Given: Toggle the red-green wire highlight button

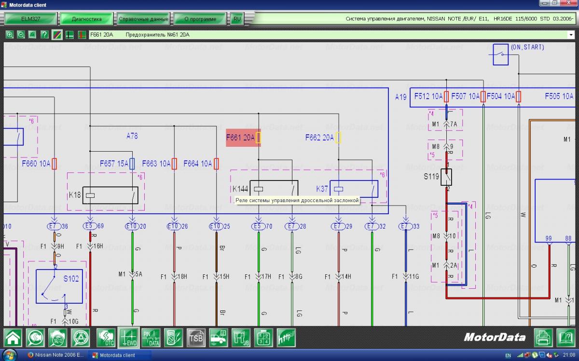Looking at the screenshot, I should click(81, 35).
